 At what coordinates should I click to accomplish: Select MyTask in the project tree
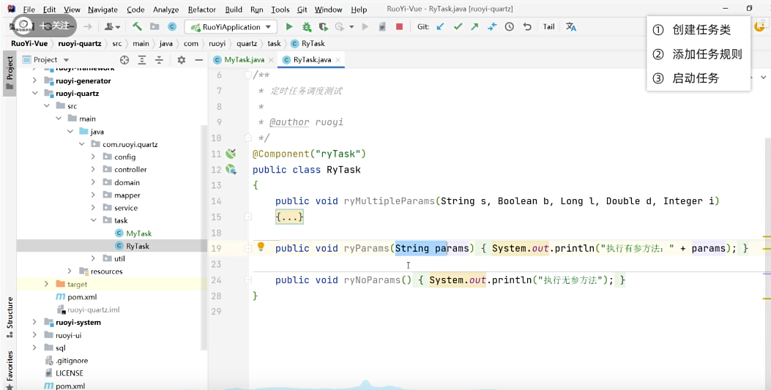[138, 233]
